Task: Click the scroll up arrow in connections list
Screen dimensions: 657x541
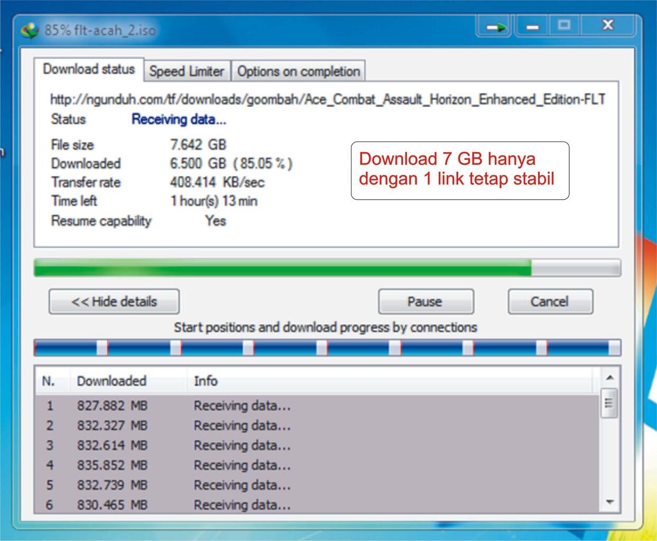Action: 610,378
